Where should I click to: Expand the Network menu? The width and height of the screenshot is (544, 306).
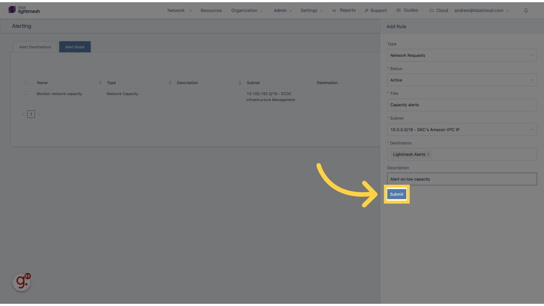pos(180,10)
